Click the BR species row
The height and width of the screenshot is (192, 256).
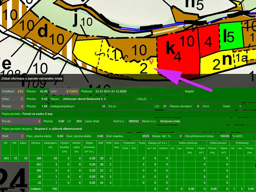(39, 171)
